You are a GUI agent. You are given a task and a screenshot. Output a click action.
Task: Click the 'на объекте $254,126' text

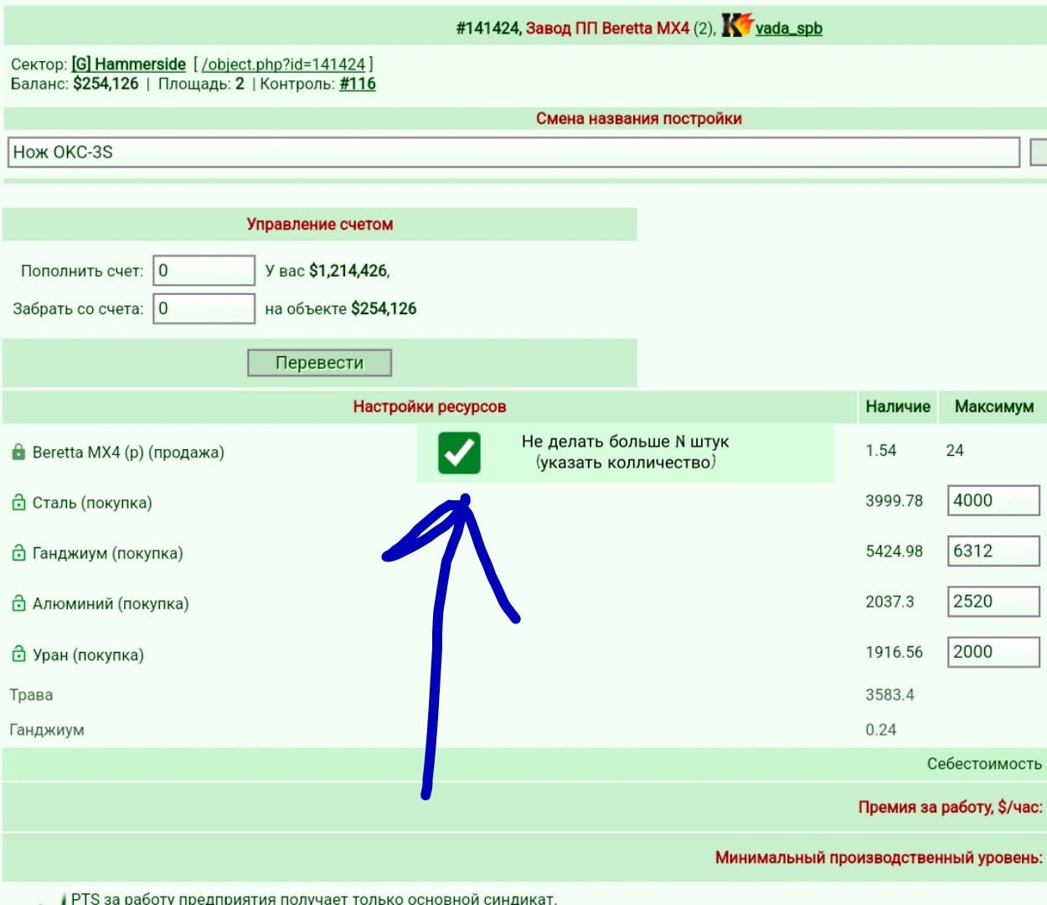pyautogui.click(x=340, y=308)
